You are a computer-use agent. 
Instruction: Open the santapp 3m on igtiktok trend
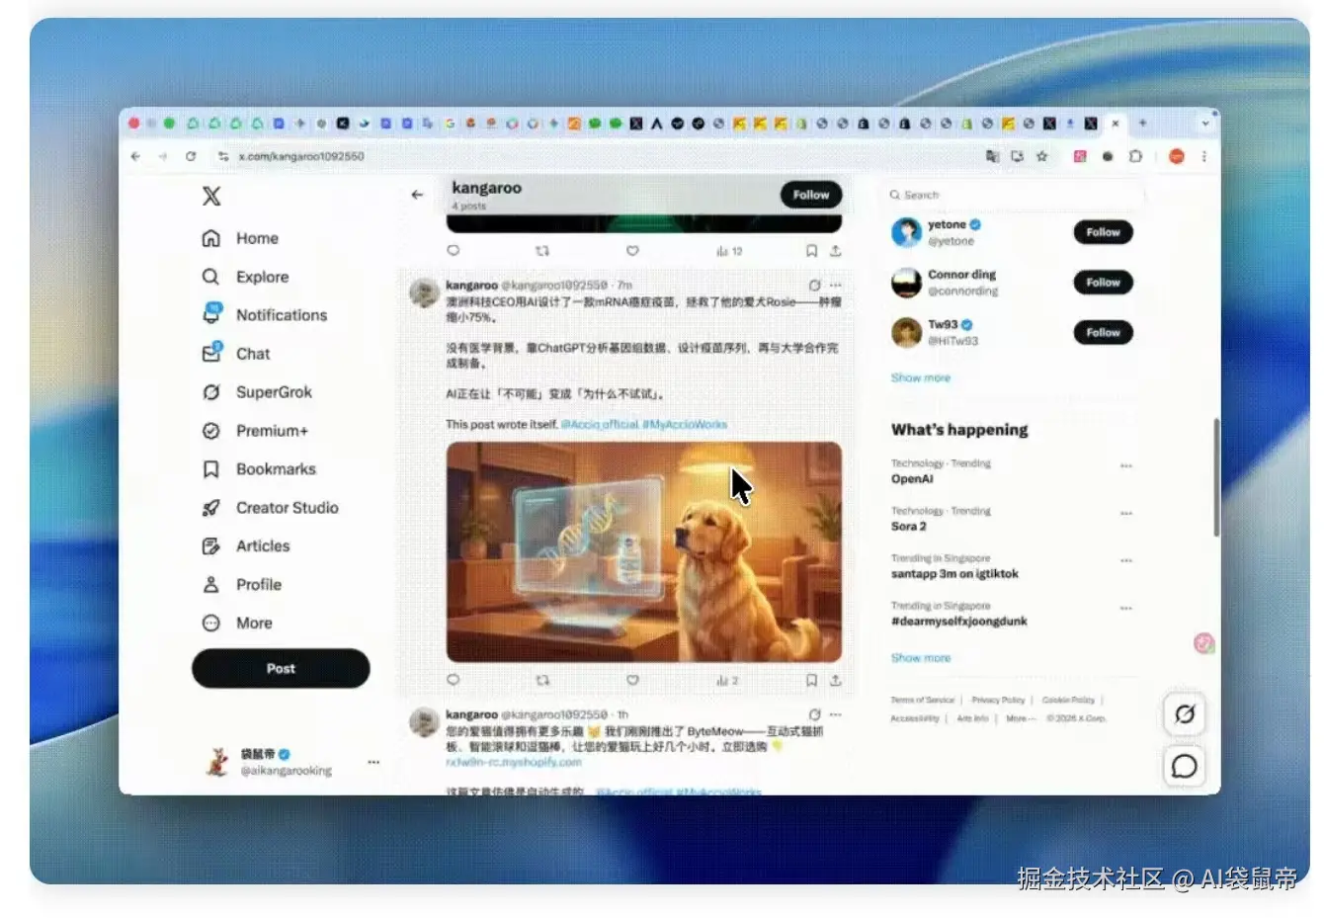(954, 574)
